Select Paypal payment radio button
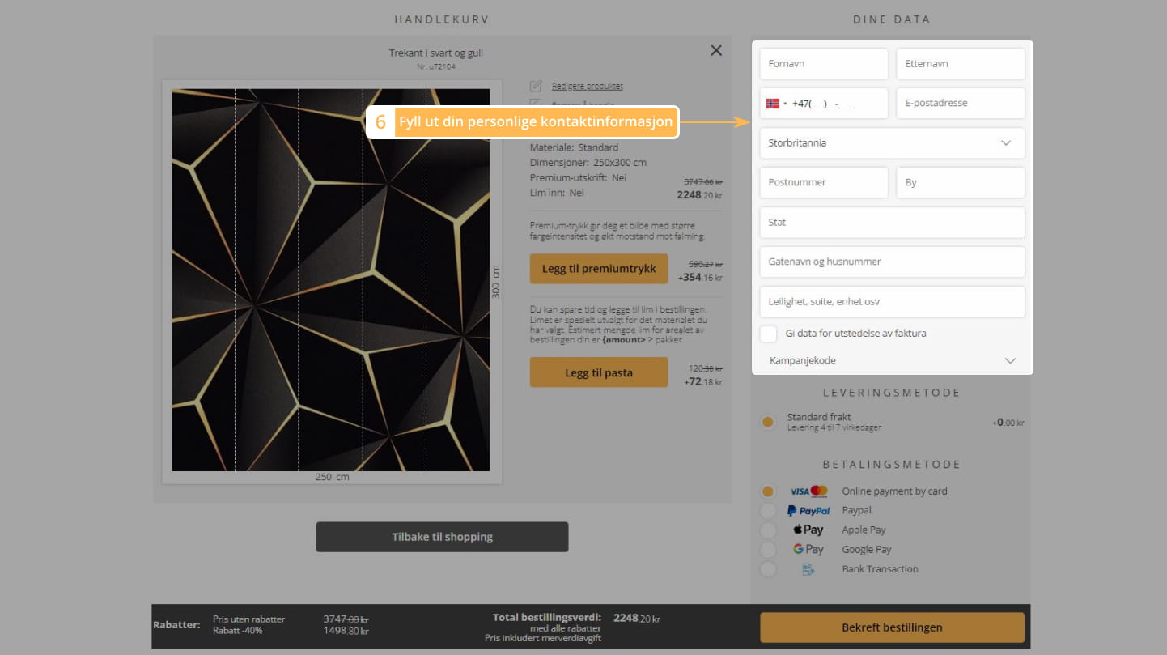1167x655 pixels. [x=768, y=511]
